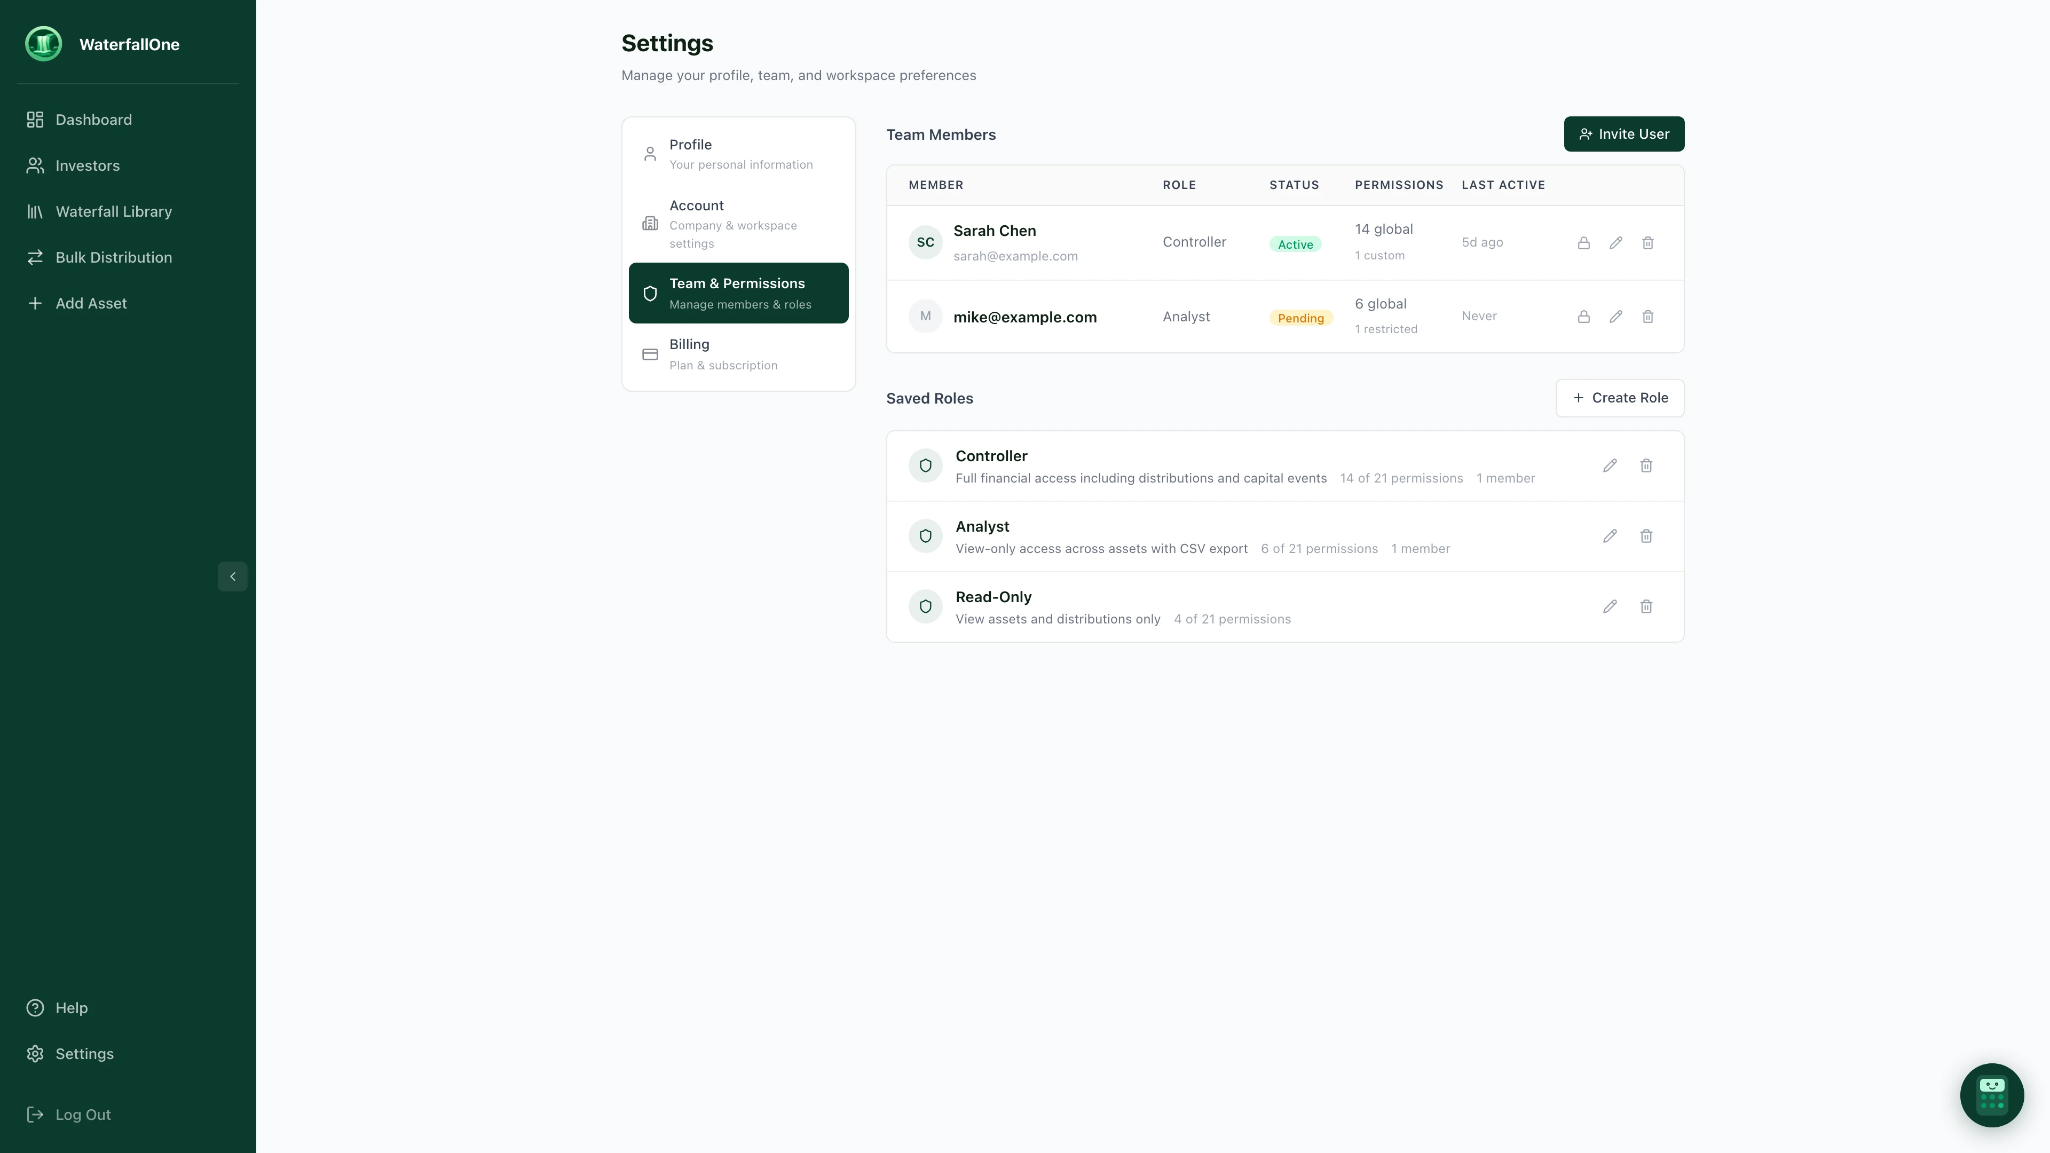Log out of WaterfallOne
Image resolution: width=2050 pixels, height=1153 pixels.
point(84,1114)
